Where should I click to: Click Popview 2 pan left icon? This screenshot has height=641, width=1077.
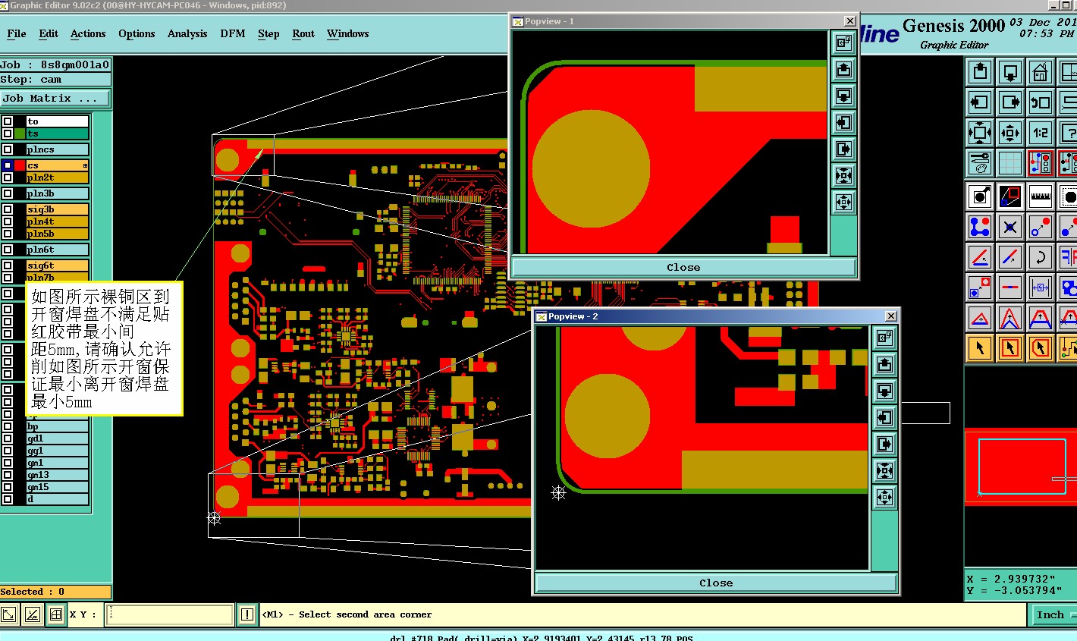click(884, 418)
